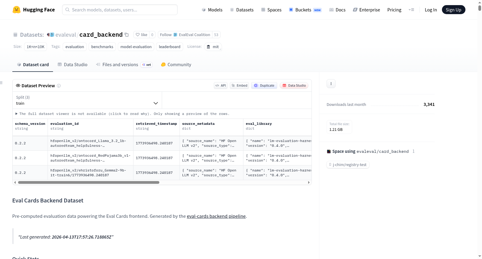Click the API button in Dataset Preview
482x259 pixels.
click(221, 85)
